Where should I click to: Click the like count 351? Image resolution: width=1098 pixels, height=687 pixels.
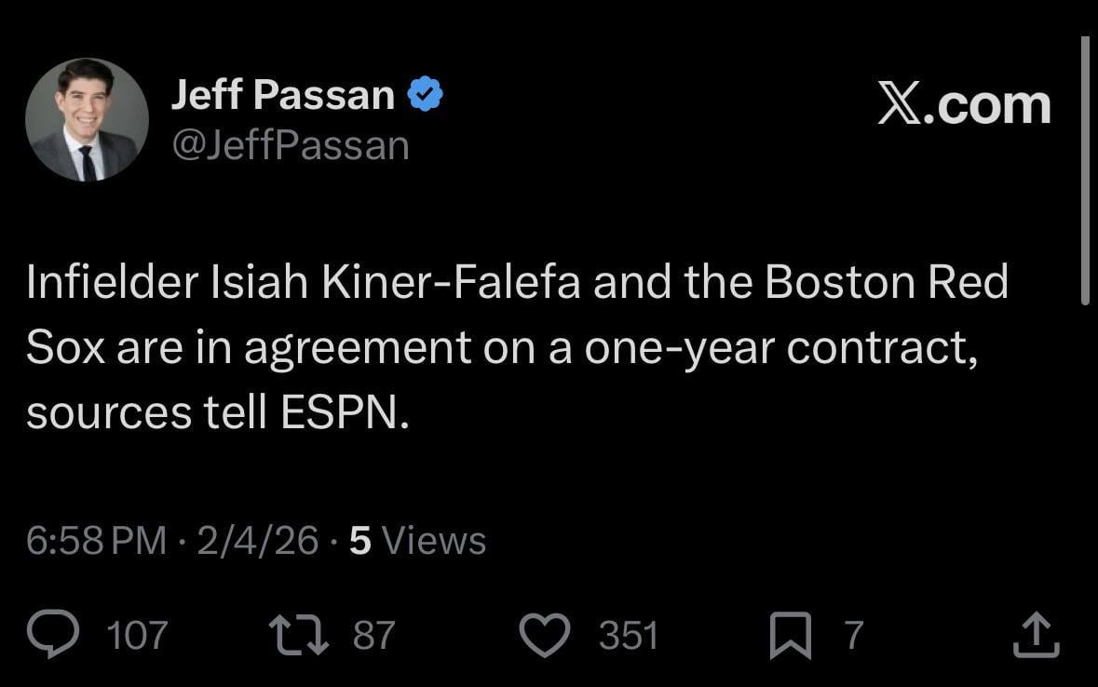click(628, 635)
